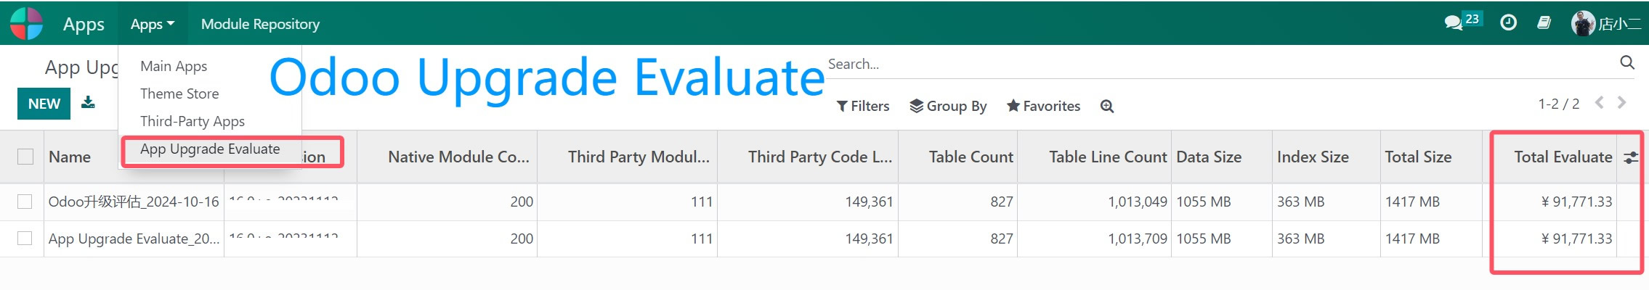Click Table Line Count value 1,013,709
Screen dimensions: 1649x290
click(1137, 239)
